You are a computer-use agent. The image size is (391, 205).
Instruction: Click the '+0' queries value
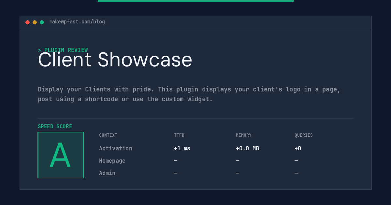pos(298,148)
